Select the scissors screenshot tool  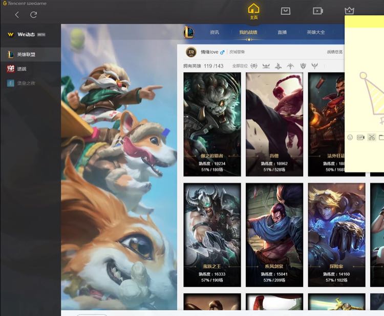(372, 137)
